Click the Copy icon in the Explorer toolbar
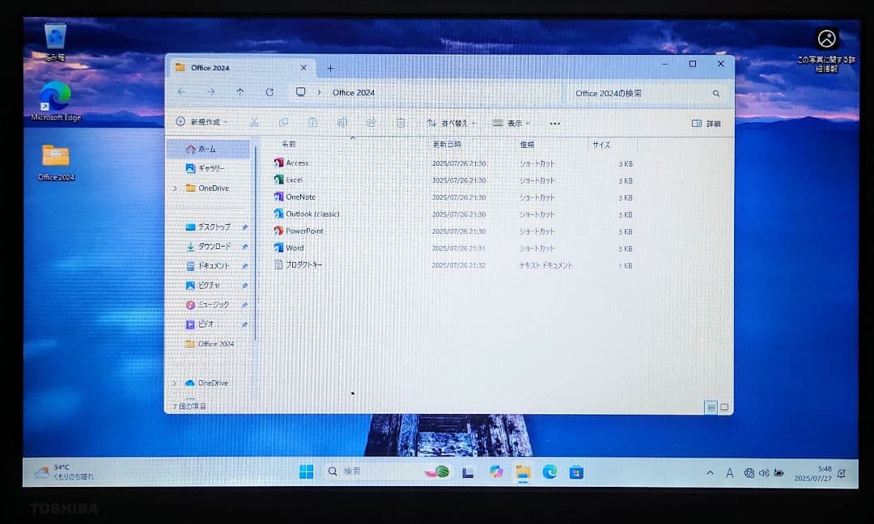 coord(283,122)
